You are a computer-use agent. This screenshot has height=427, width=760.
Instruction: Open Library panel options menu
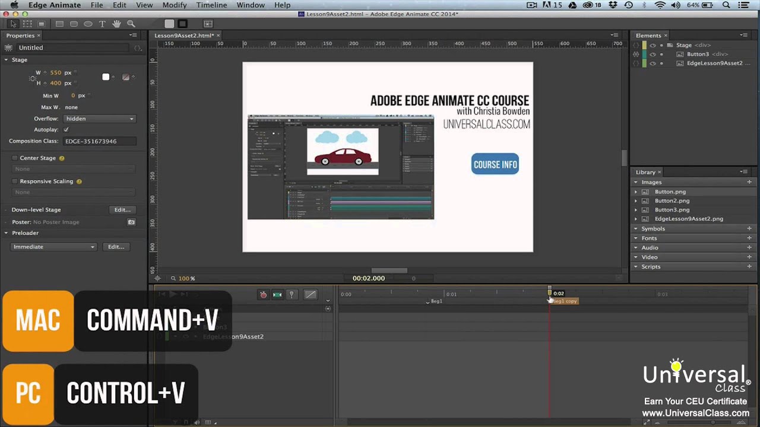coord(744,172)
